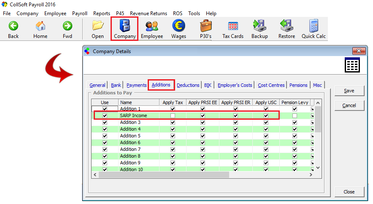Switch to the Deductions tab
Image resolution: width=373 pixels, height=204 pixels.
coord(188,85)
